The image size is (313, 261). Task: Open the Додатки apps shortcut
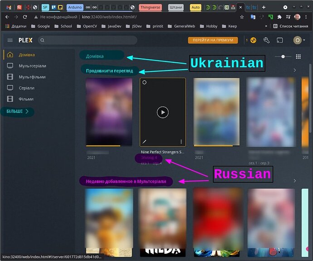pos(16,26)
